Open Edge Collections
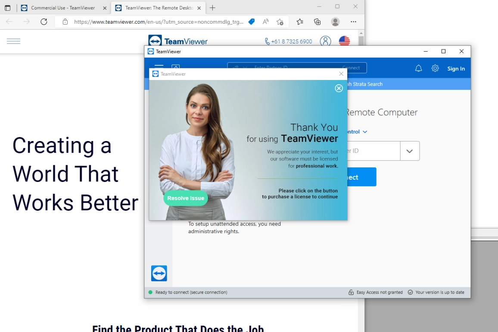Screen dimensions: 498x332 tap(317, 22)
